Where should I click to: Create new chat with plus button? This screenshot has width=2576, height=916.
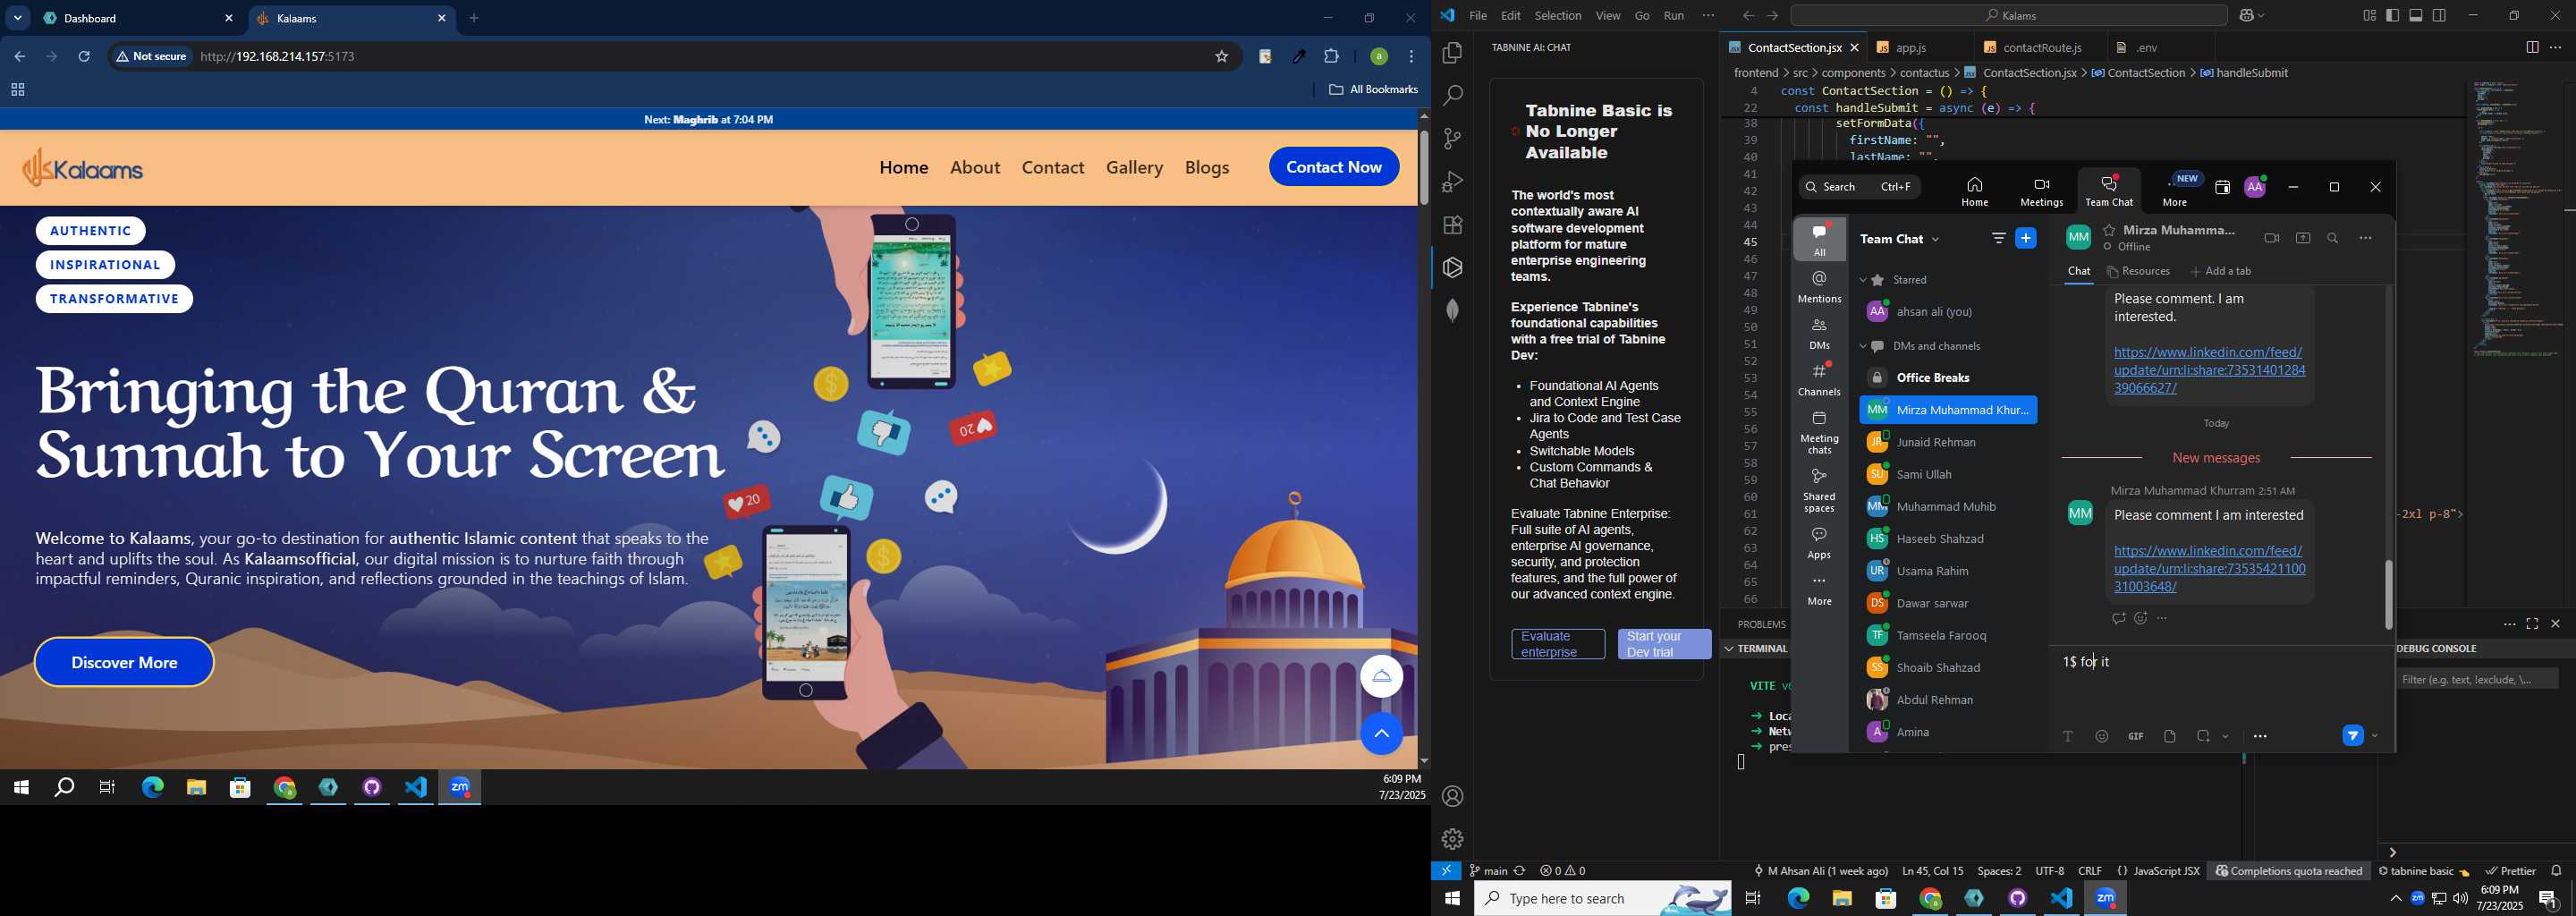[x=2026, y=238]
